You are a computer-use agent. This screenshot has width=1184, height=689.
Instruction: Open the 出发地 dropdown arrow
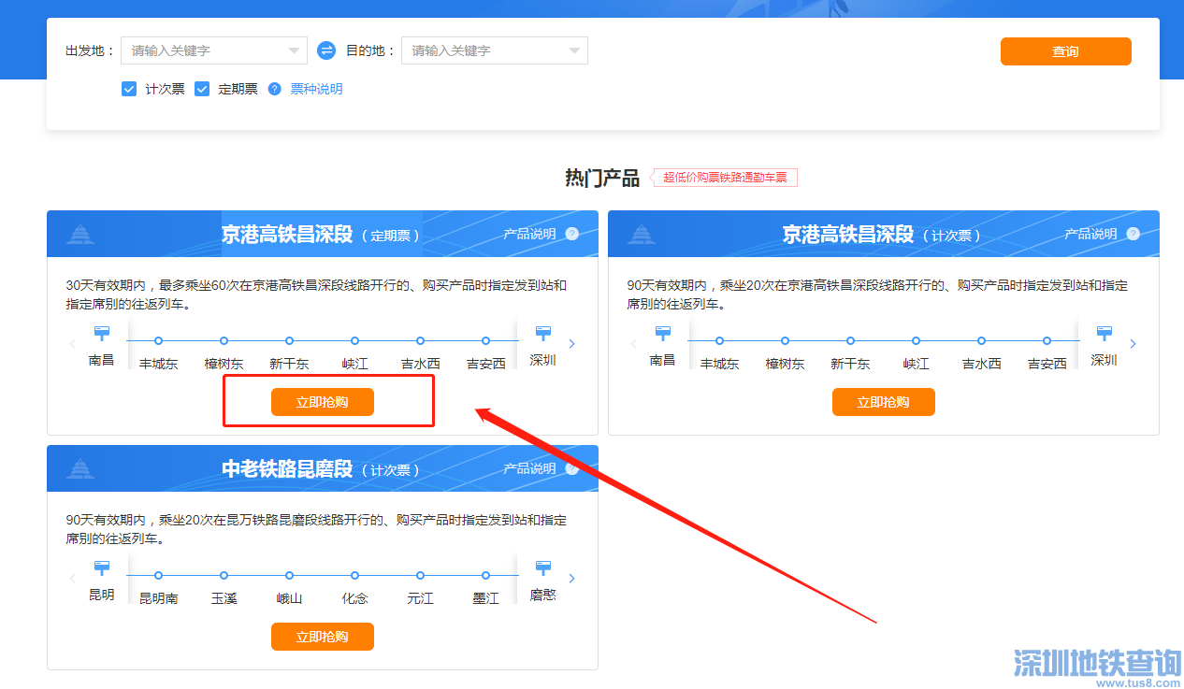click(295, 50)
